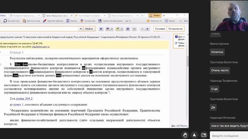
Task: Click 'Док. 1/6' status bar entry
Action: 175,126
